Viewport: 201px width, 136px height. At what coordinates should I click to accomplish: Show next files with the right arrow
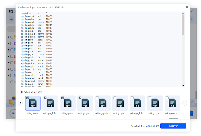(185, 103)
